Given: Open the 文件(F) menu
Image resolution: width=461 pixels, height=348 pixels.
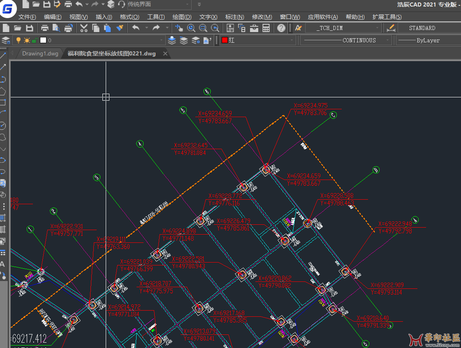Looking at the screenshot, I should click(27, 17).
